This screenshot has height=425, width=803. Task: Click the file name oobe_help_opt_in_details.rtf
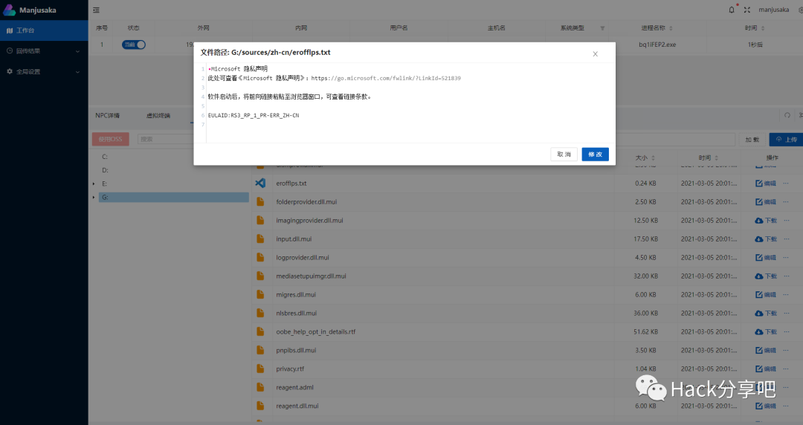click(315, 332)
